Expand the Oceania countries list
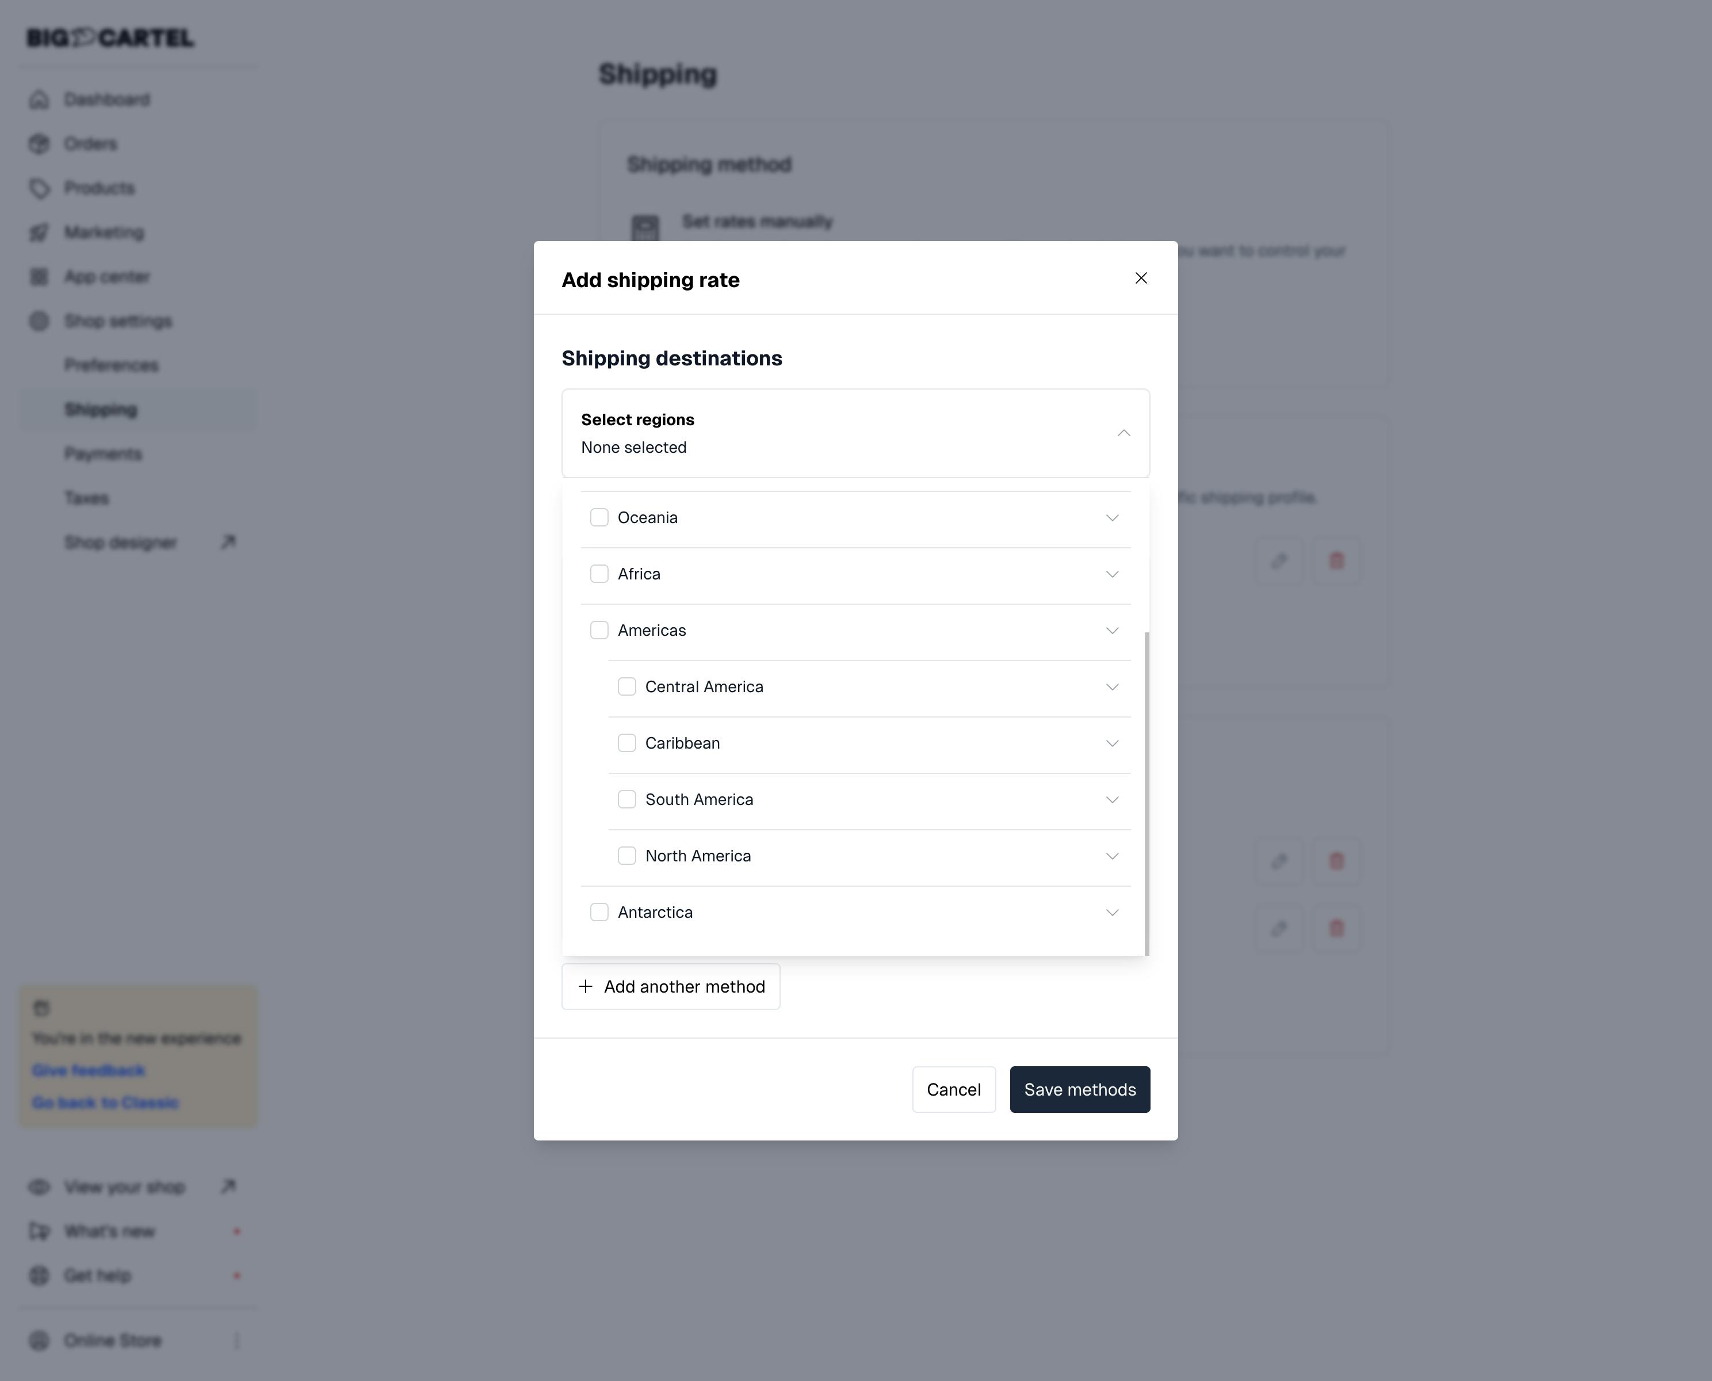Viewport: 1712px width, 1381px height. 1113,518
